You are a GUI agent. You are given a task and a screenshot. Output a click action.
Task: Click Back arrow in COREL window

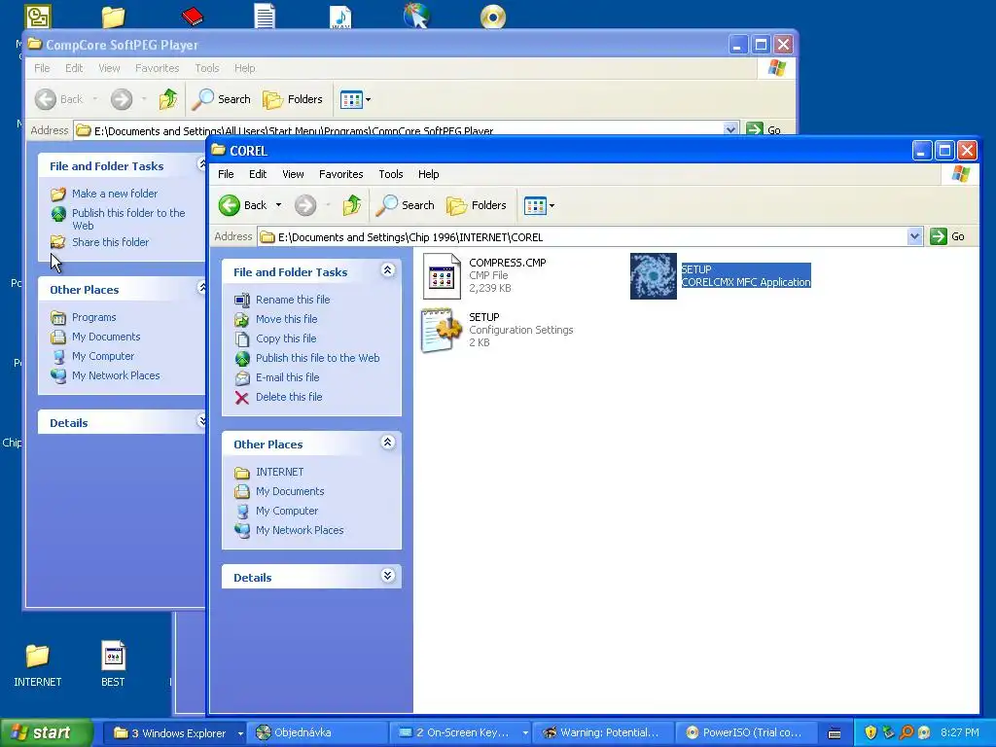tap(230, 205)
